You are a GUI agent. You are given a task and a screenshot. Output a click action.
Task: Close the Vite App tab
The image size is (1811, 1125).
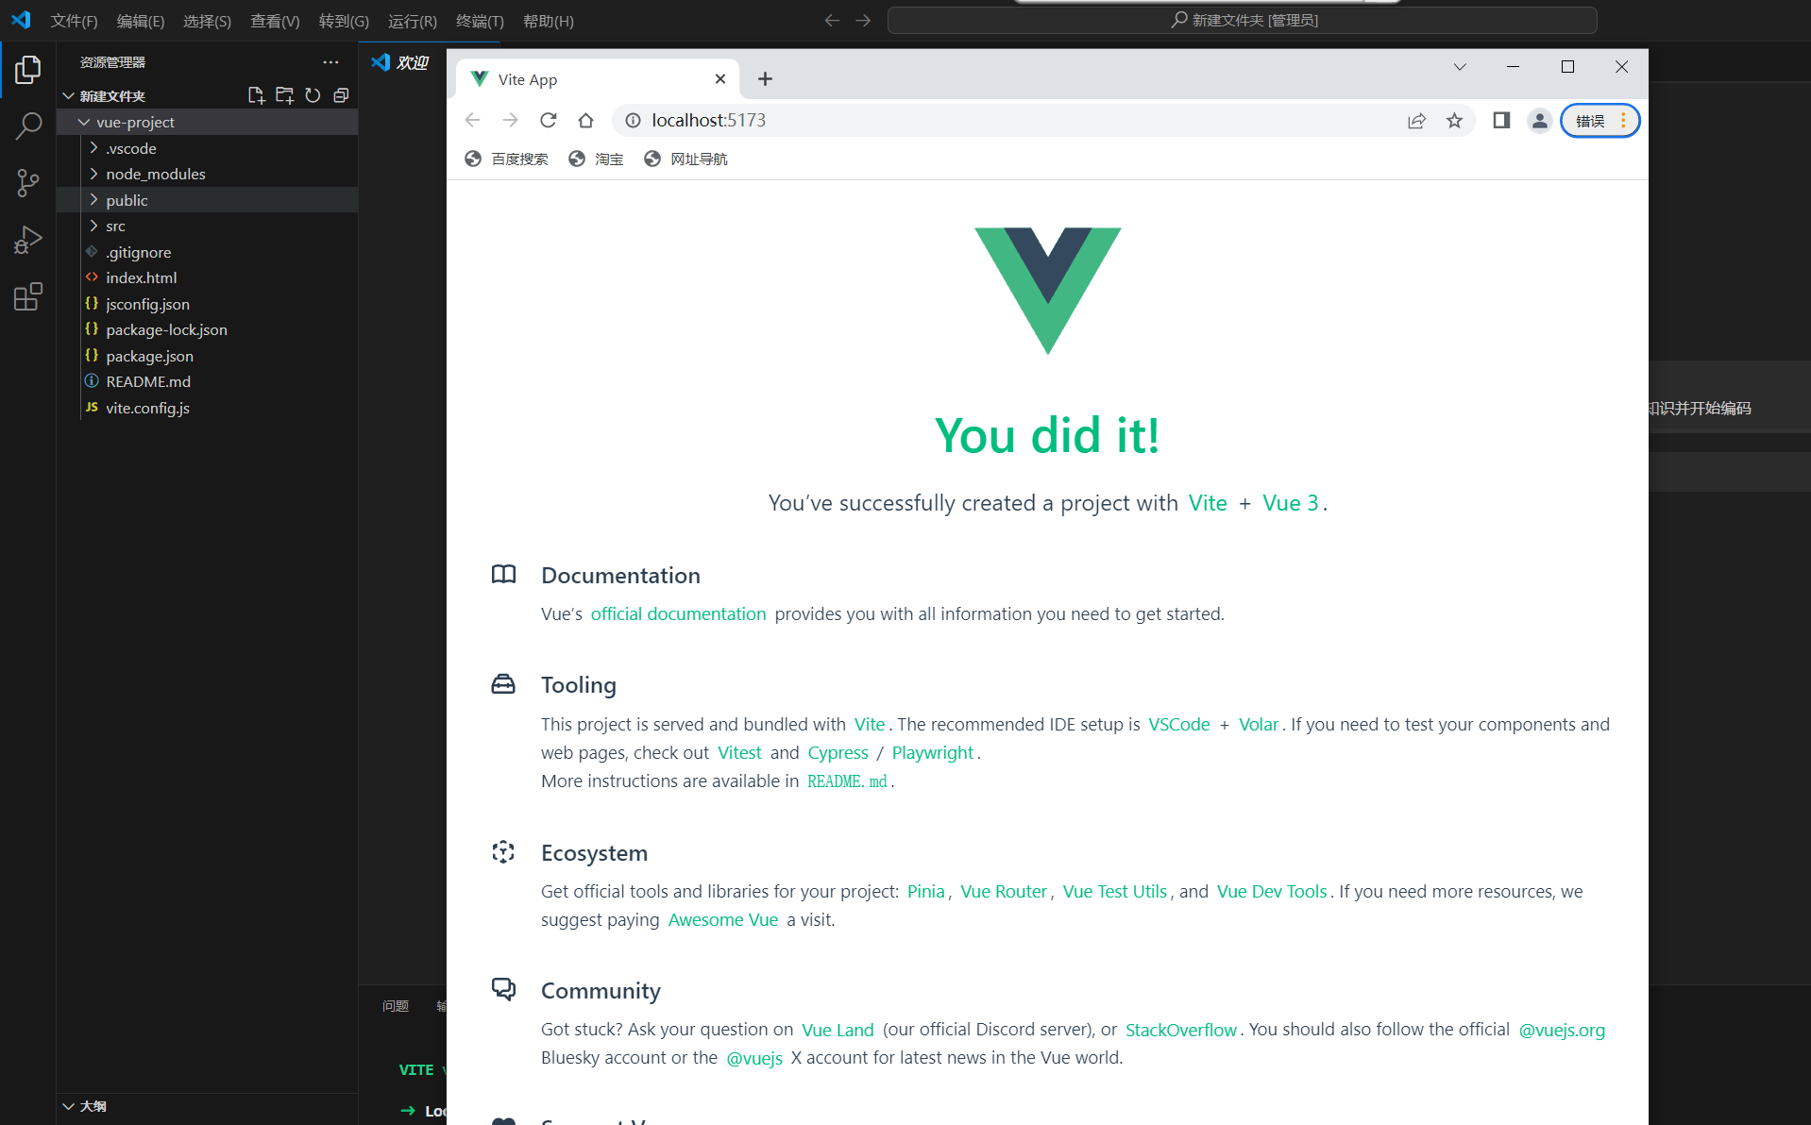point(720,79)
